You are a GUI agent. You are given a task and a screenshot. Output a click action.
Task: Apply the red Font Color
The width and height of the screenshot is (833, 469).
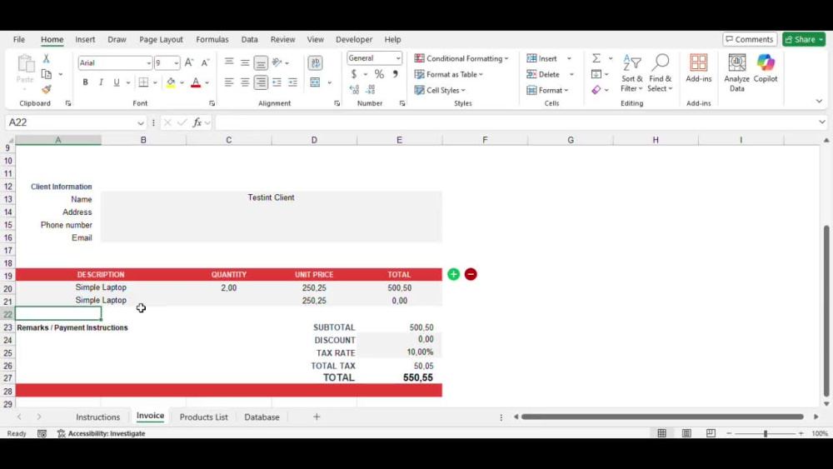(x=196, y=82)
